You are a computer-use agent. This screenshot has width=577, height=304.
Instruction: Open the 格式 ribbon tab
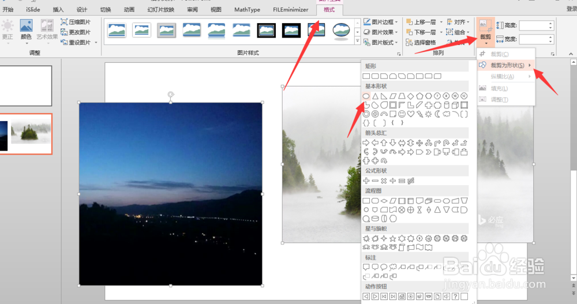pos(329,10)
